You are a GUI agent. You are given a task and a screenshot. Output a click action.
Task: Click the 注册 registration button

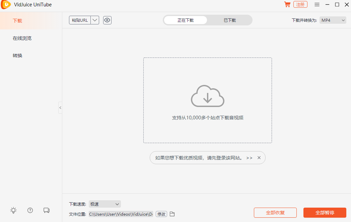[300, 4]
